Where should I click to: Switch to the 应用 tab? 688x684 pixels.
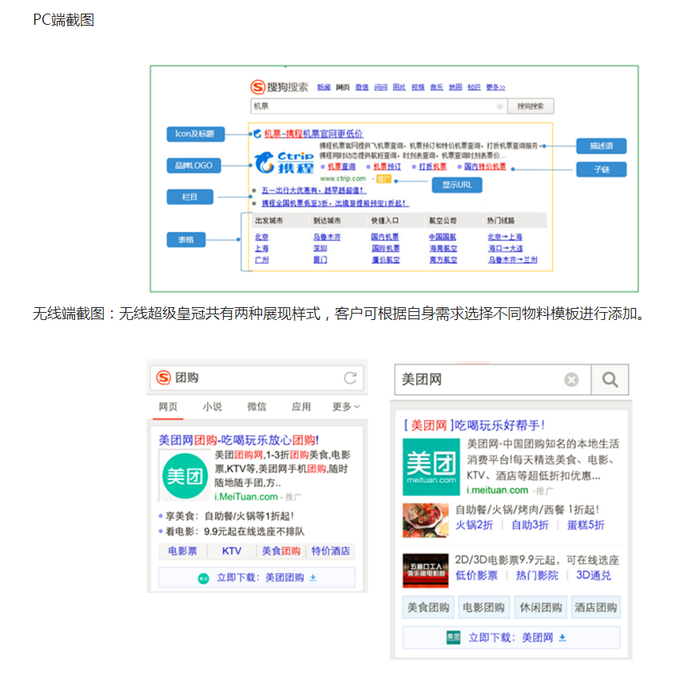click(301, 406)
